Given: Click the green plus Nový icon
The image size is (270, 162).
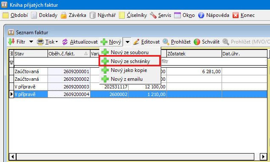Looking at the screenshot, I should 104,42.
